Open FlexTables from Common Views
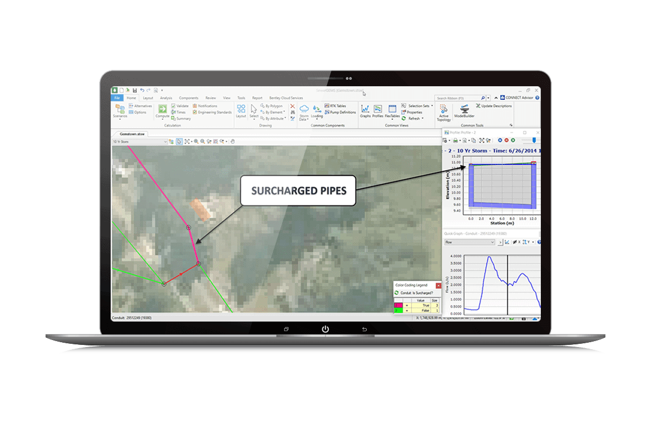The height and width of the screenshot is (423, 651). [392, 110]
